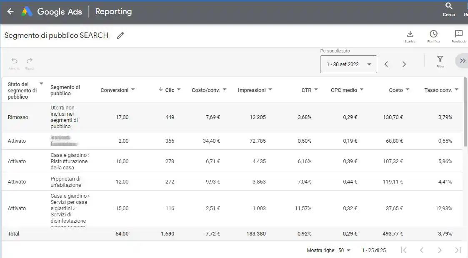This screenshot has width=468, height=258.
Task: Advance date range with the next arrow
Action: tap(403, 64)
